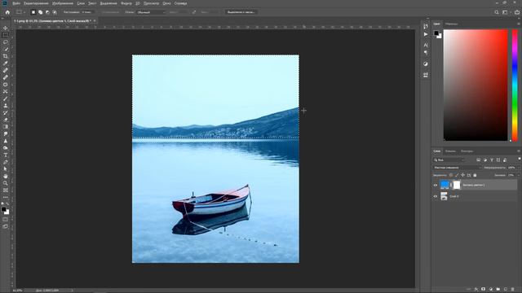Open the marquee tool preset picker
Image resolution: width=522 pixels, height=293 pixels.
pos(20,12)
